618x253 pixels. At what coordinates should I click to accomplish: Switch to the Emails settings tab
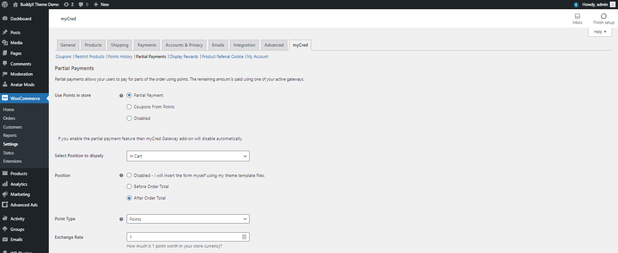(x=218, y=45)
